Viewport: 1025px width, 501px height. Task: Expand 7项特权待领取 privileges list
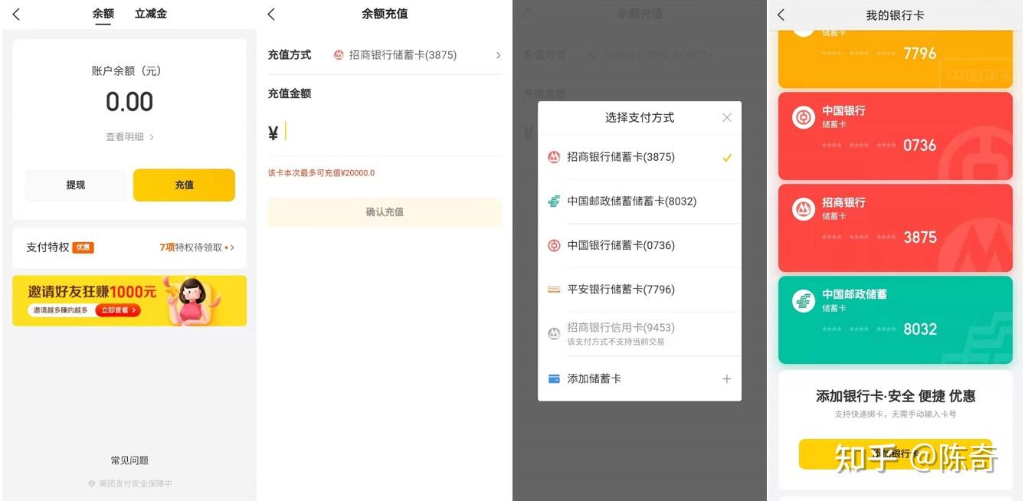(197, 247)
